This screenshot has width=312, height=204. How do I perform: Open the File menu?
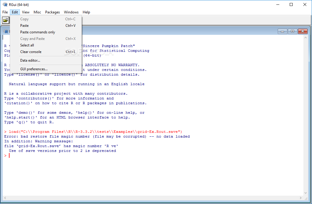(5, 12)
